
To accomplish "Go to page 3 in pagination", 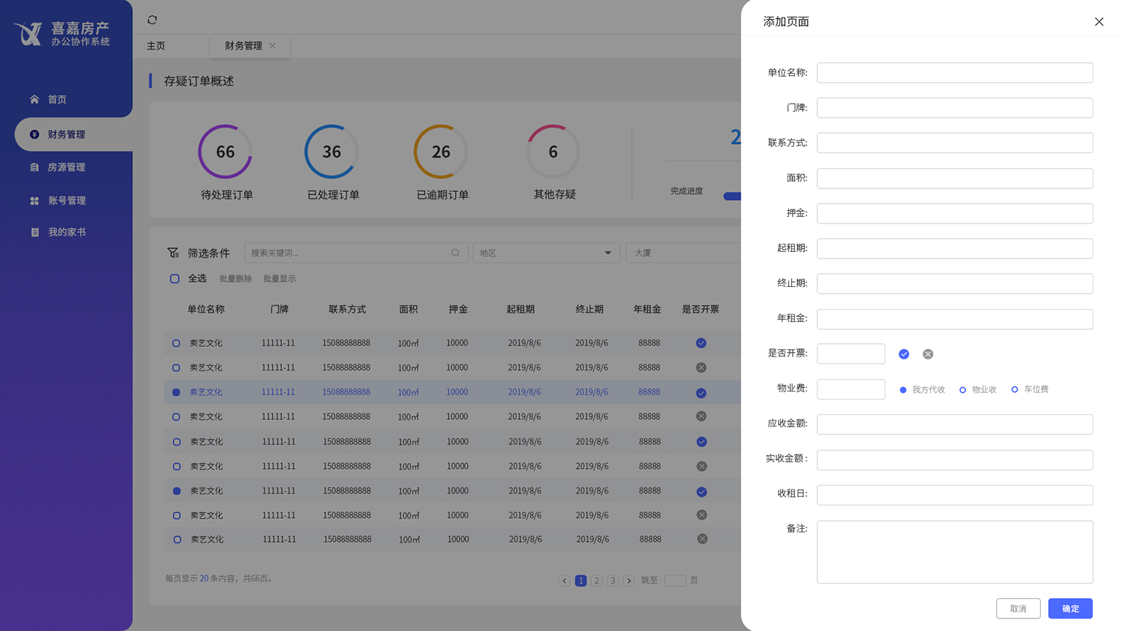I will tap(613, 581).
